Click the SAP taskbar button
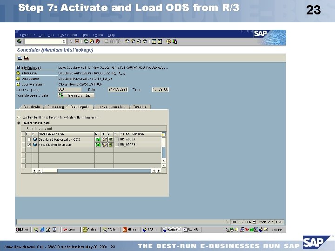This screenshot has height=251, width=335. [x=151, y=230]
